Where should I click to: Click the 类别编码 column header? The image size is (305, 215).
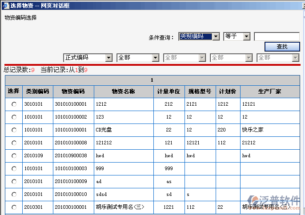[37, 92]
